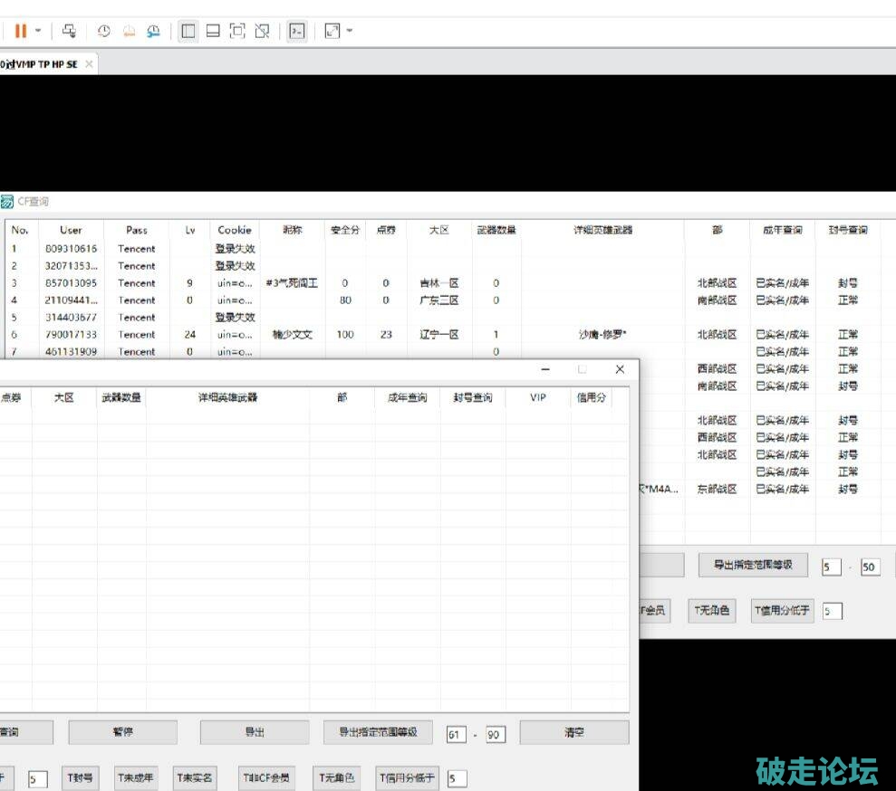Click the level range field showing 61
Viewport: 896px width, 791px height.
pyautogui.click(x=456, y=735)
